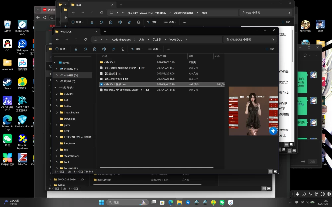Click 人物 breadcrumb in VAMSOUL address bar
Image resolution: width=332 pixels, height=207 pixels.
142,39
